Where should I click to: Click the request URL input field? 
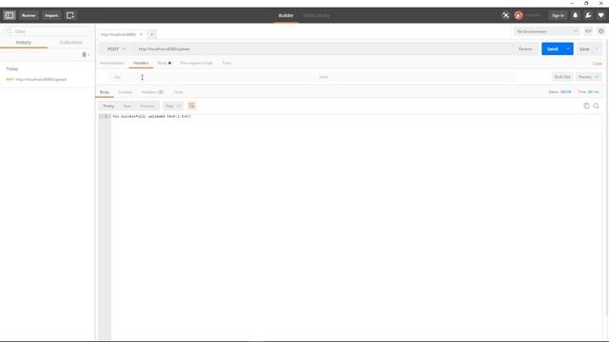(x=324, y=48)
